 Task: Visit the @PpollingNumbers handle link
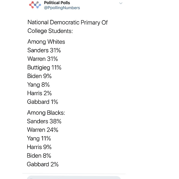[x=62, y=8]
